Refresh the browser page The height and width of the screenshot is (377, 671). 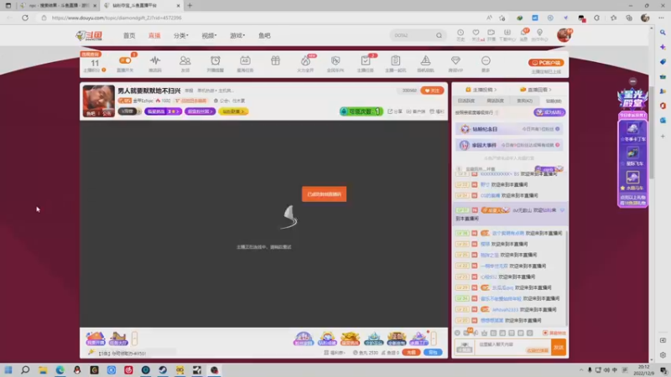coord(25,18)
